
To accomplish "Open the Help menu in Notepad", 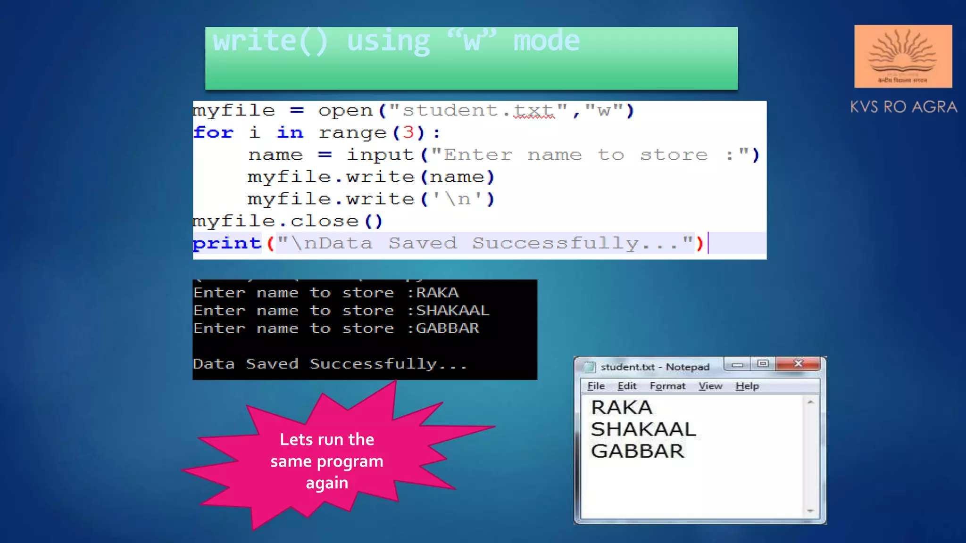I will tap(747, 386).
